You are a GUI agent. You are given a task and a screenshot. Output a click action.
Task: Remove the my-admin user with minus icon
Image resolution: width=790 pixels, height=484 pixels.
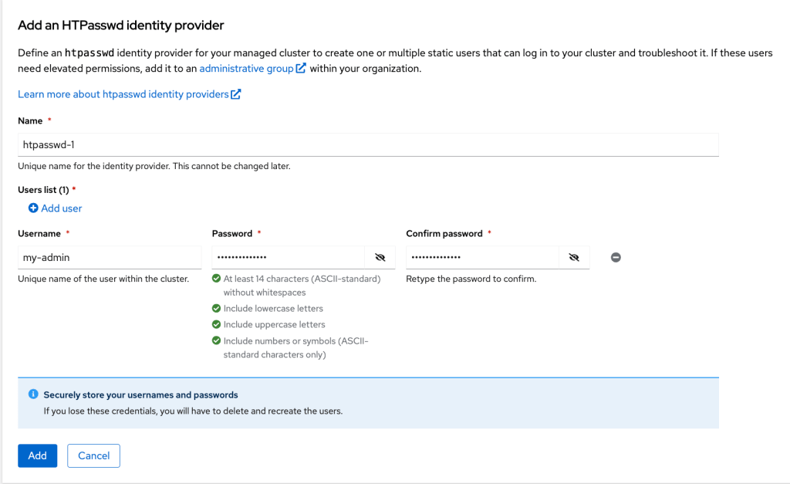[x=616, y=258]
